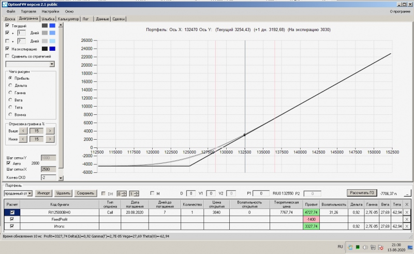Click the Импорт button
Image resolution: width=414 pixels, height=254 pixels.
coord(43,193)
